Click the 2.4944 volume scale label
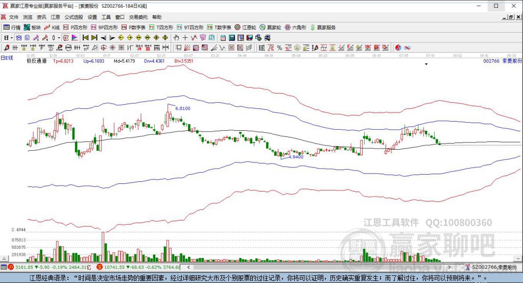Viewport: 523px width, 283px height. 18,229
